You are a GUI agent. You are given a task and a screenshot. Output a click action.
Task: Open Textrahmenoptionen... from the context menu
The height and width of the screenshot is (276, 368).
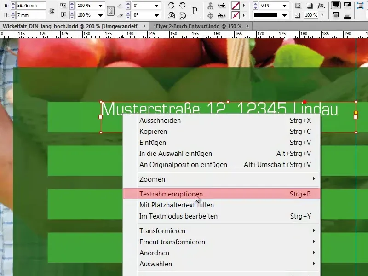coord(222,194)
